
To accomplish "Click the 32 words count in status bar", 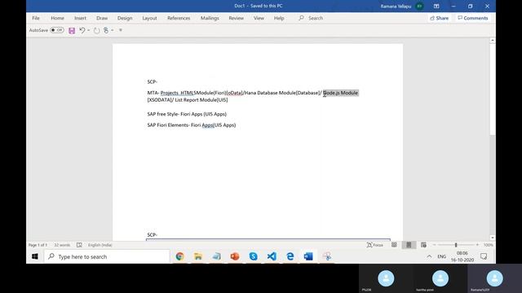I will click(x=62, y=245).
